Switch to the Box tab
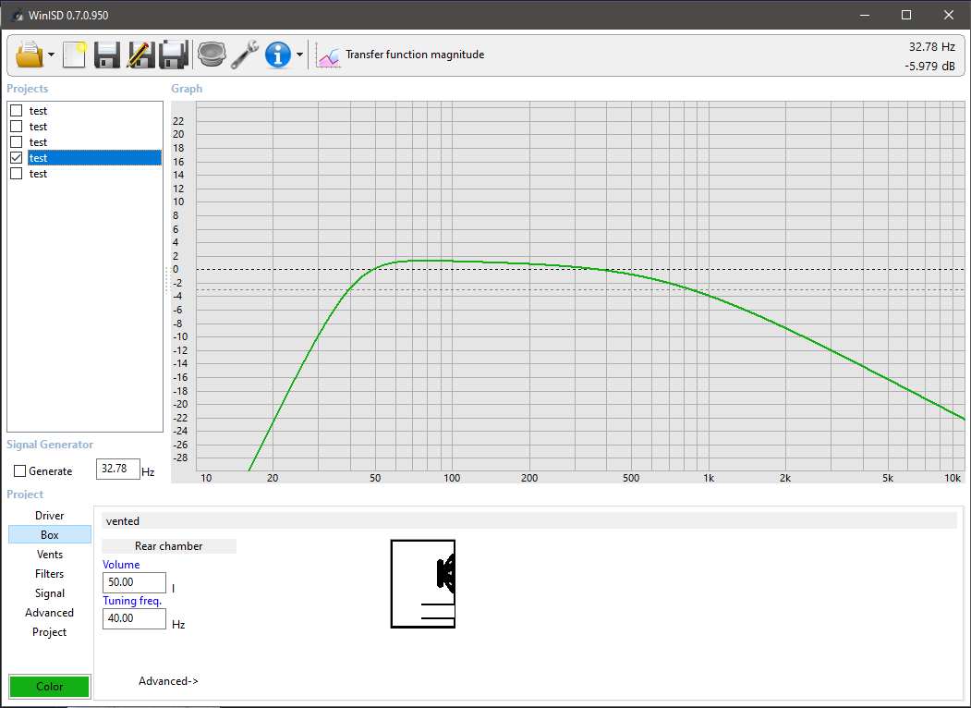Image resolution: width=971 pixels, height=708 pixels. pos(50,534)
